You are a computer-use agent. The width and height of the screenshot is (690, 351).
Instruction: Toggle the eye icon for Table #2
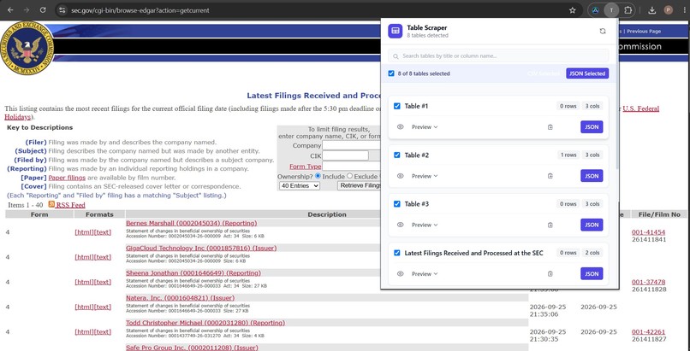400,176
